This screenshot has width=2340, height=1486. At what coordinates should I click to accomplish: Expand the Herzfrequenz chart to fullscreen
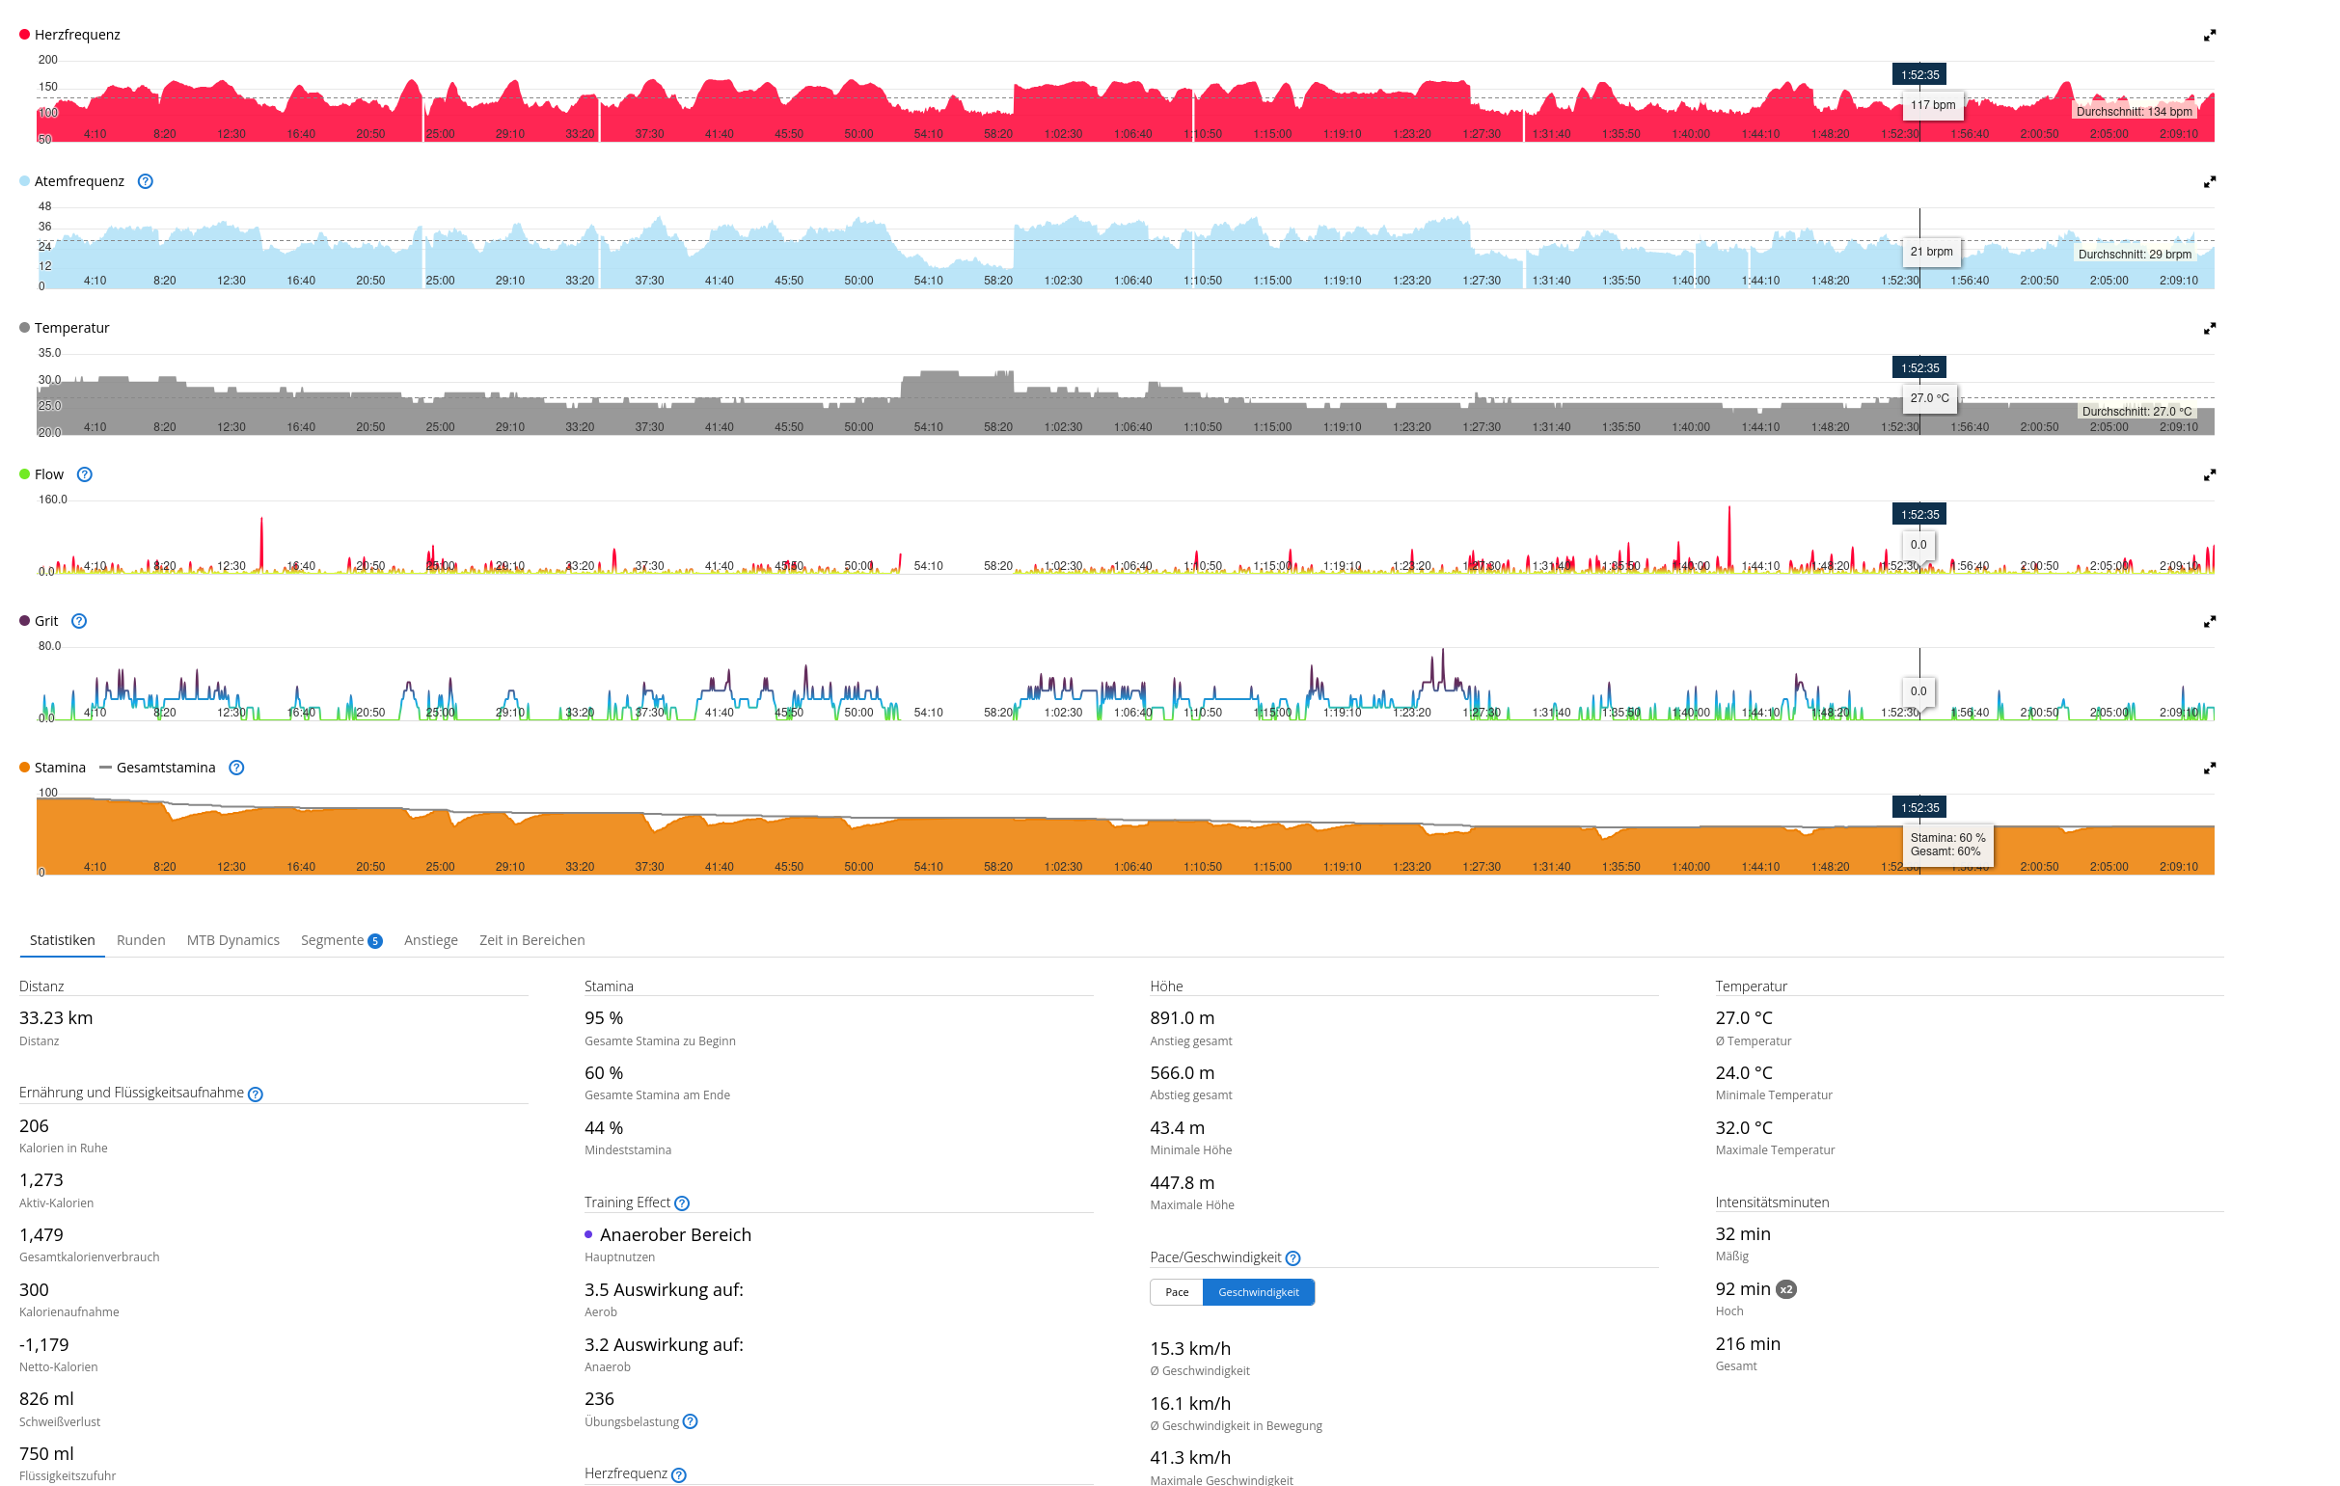(2209, 35)
